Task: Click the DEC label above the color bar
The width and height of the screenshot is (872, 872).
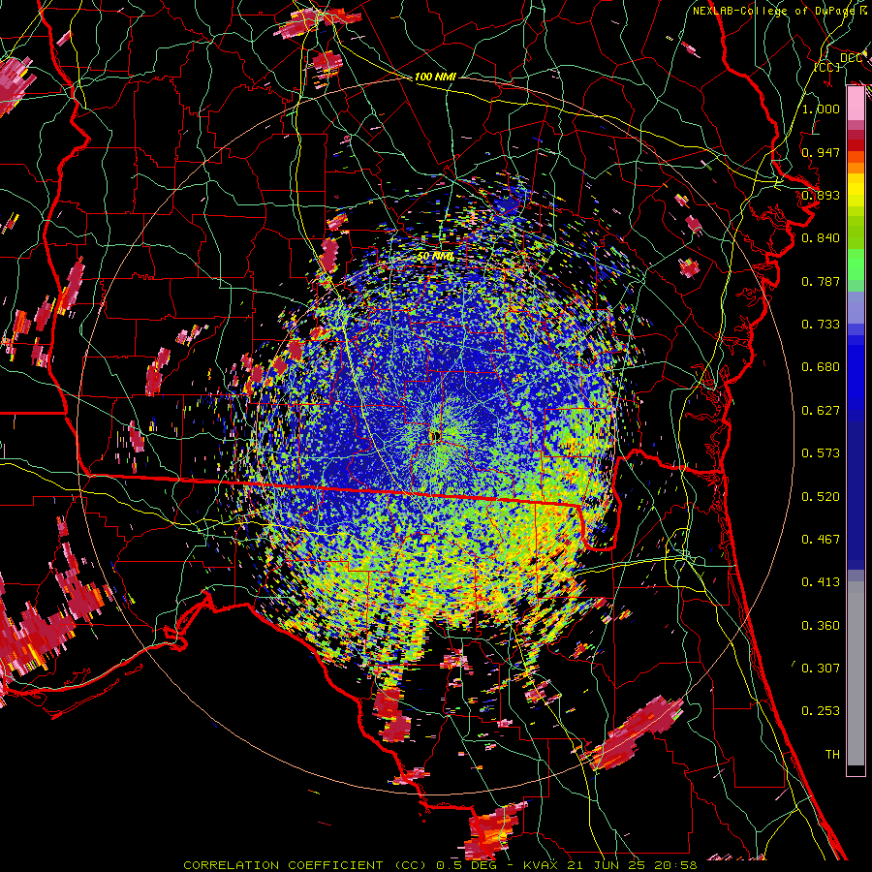Action: point(851,58)
